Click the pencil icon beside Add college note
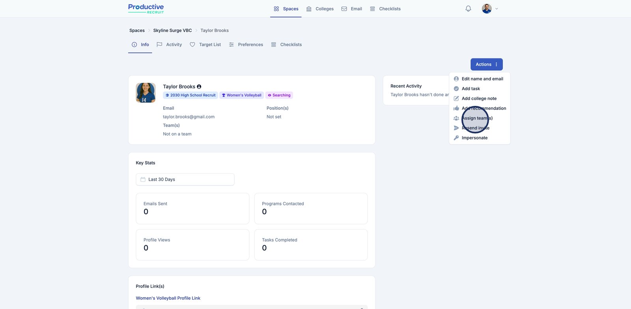Image resolution: width=631 pixels, height=309 pixels. pos(456,98)
